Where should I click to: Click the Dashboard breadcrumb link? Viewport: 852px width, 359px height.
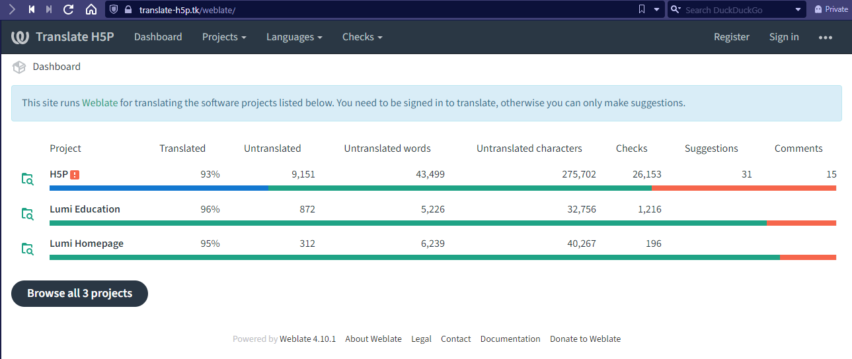[x=57, y=67]
